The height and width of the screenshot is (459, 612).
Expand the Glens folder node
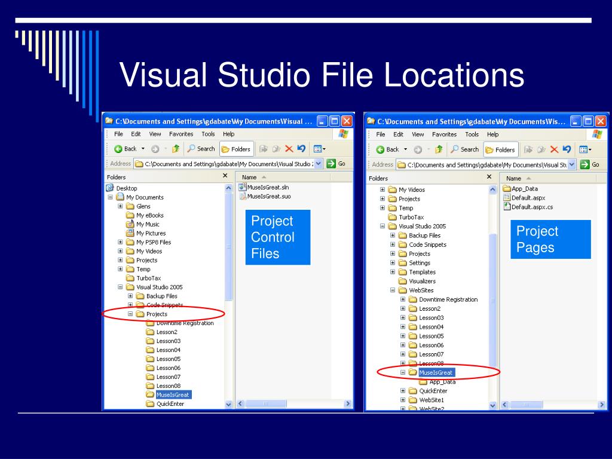pyautogui.click(x=121, y=206)
